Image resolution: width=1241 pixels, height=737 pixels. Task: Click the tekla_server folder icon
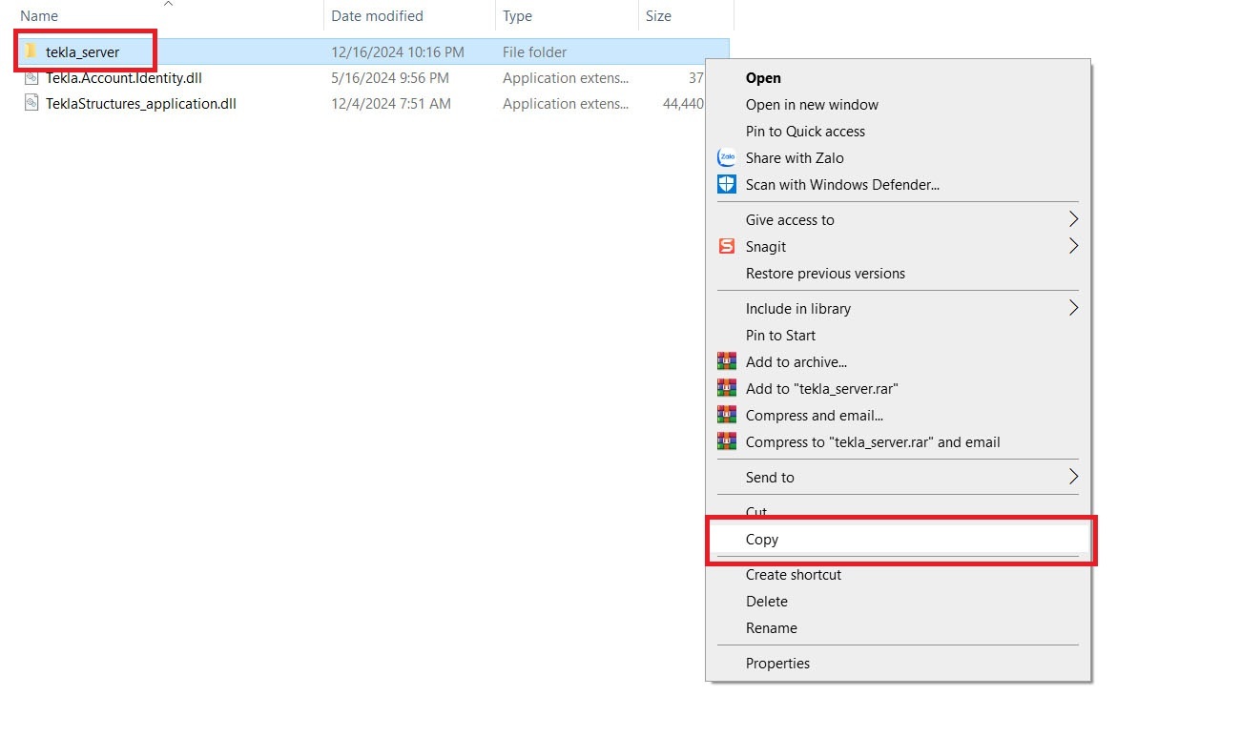(31, 51)
